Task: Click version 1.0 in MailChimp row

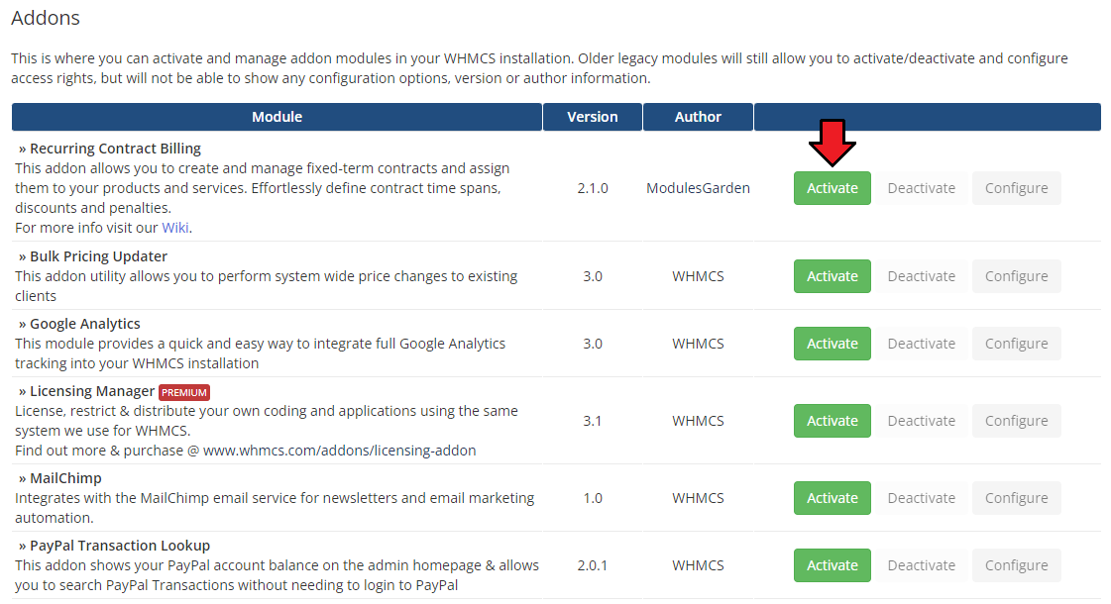Action: 593,498
